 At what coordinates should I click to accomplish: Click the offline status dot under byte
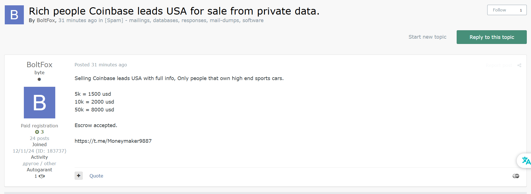[x=39, y=79]
